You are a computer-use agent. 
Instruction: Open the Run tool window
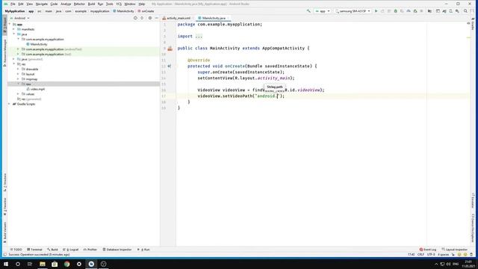143,250
